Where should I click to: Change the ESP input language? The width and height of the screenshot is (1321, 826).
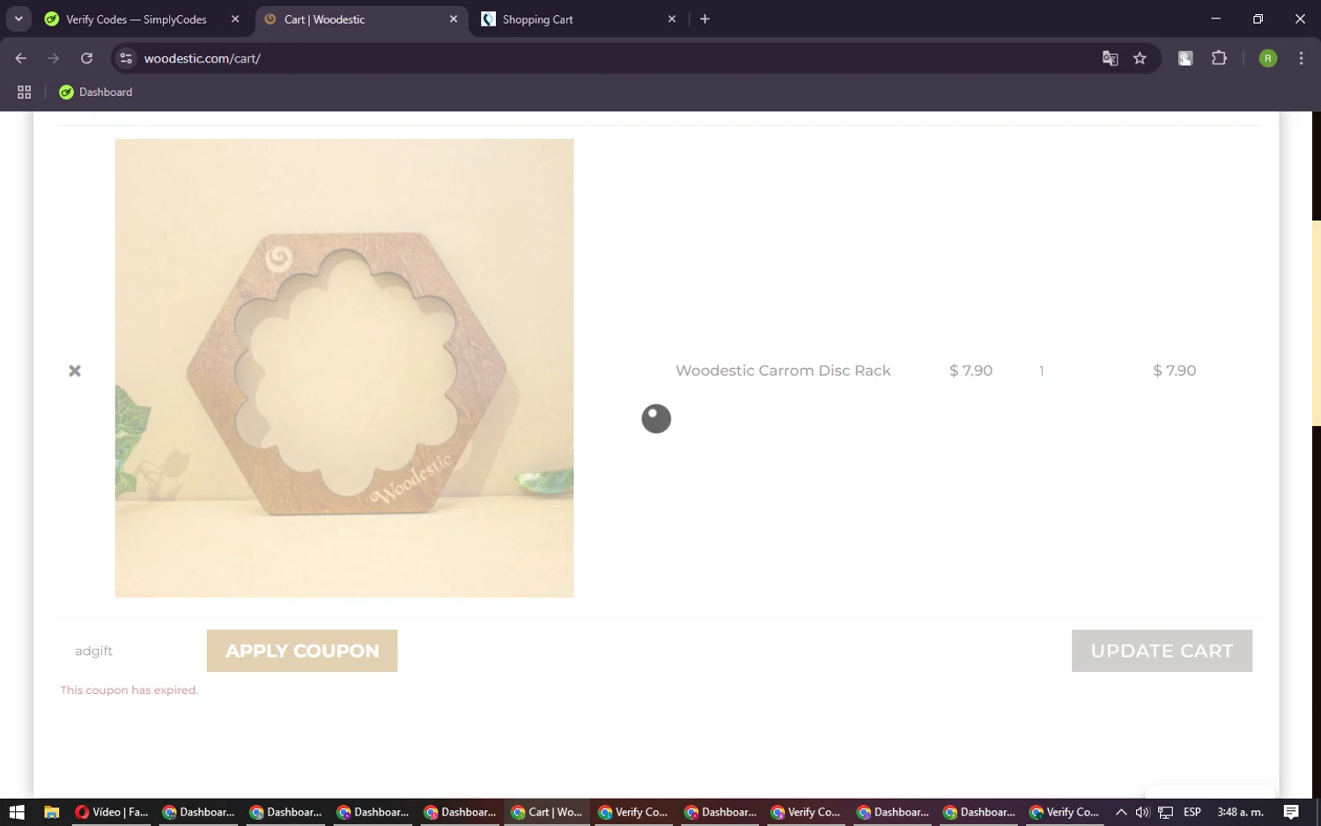pyautogui.click(x=1192, y=812)
